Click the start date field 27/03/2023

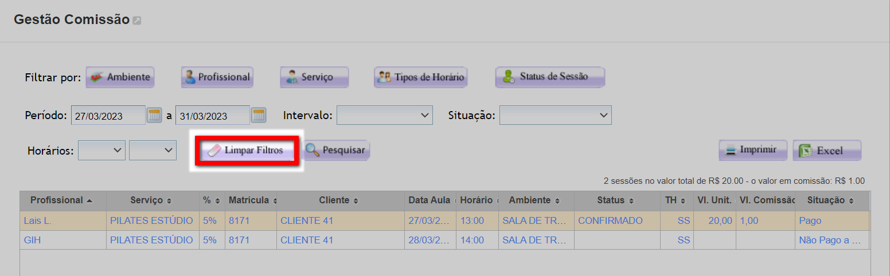(108, 115)
